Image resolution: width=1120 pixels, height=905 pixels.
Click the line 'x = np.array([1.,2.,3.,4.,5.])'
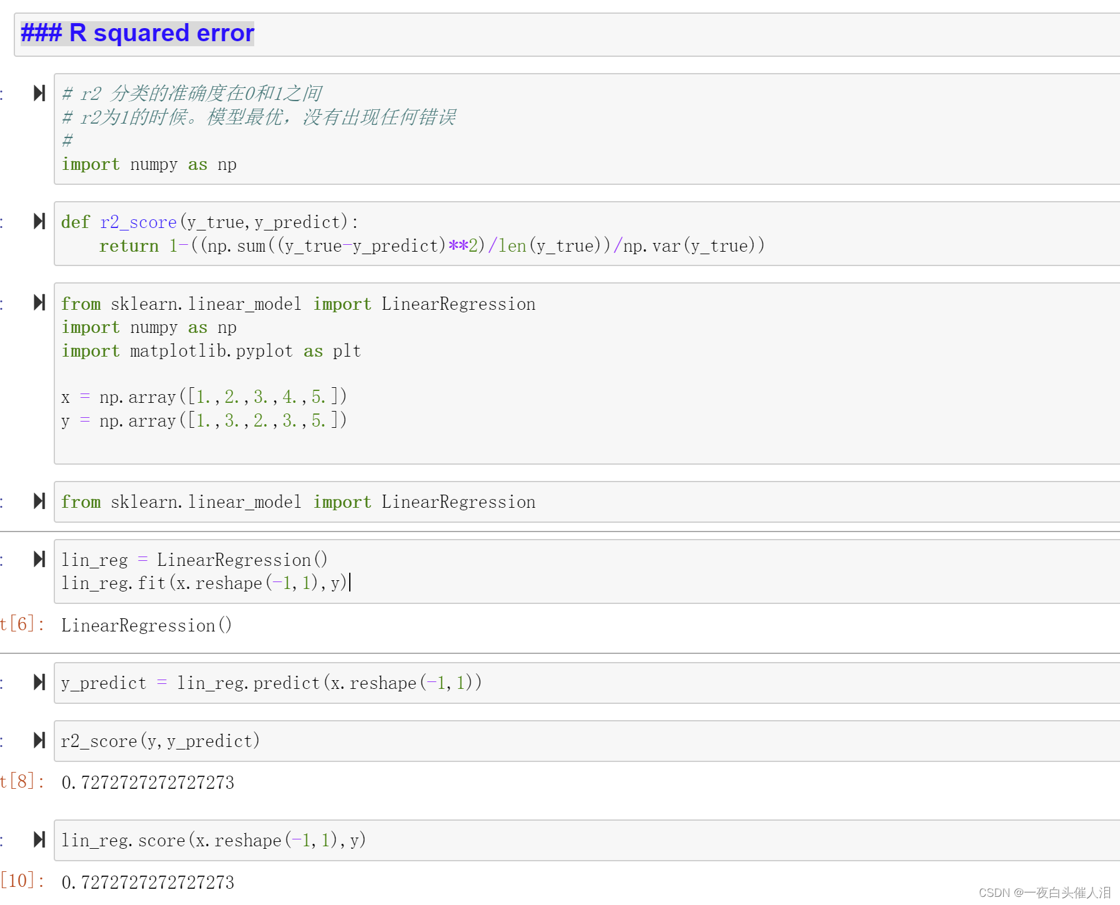204,397
